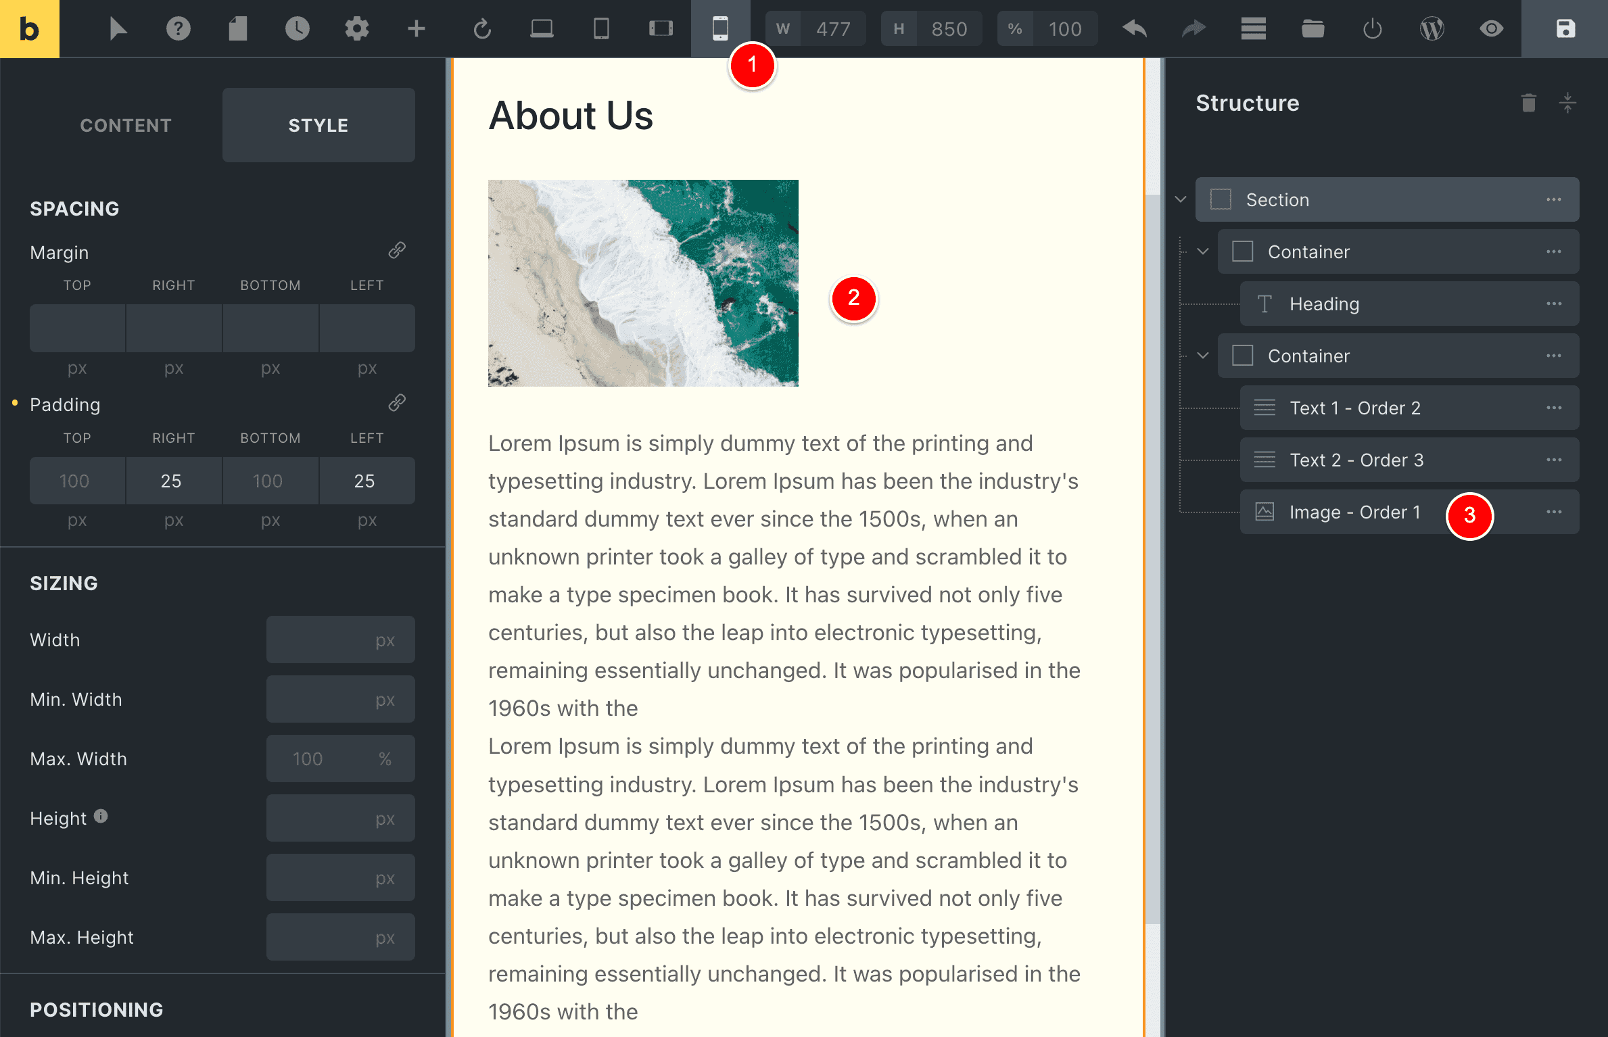
Task: Click the zoom percent field showing 100
Action: [x=1065, y=28]
